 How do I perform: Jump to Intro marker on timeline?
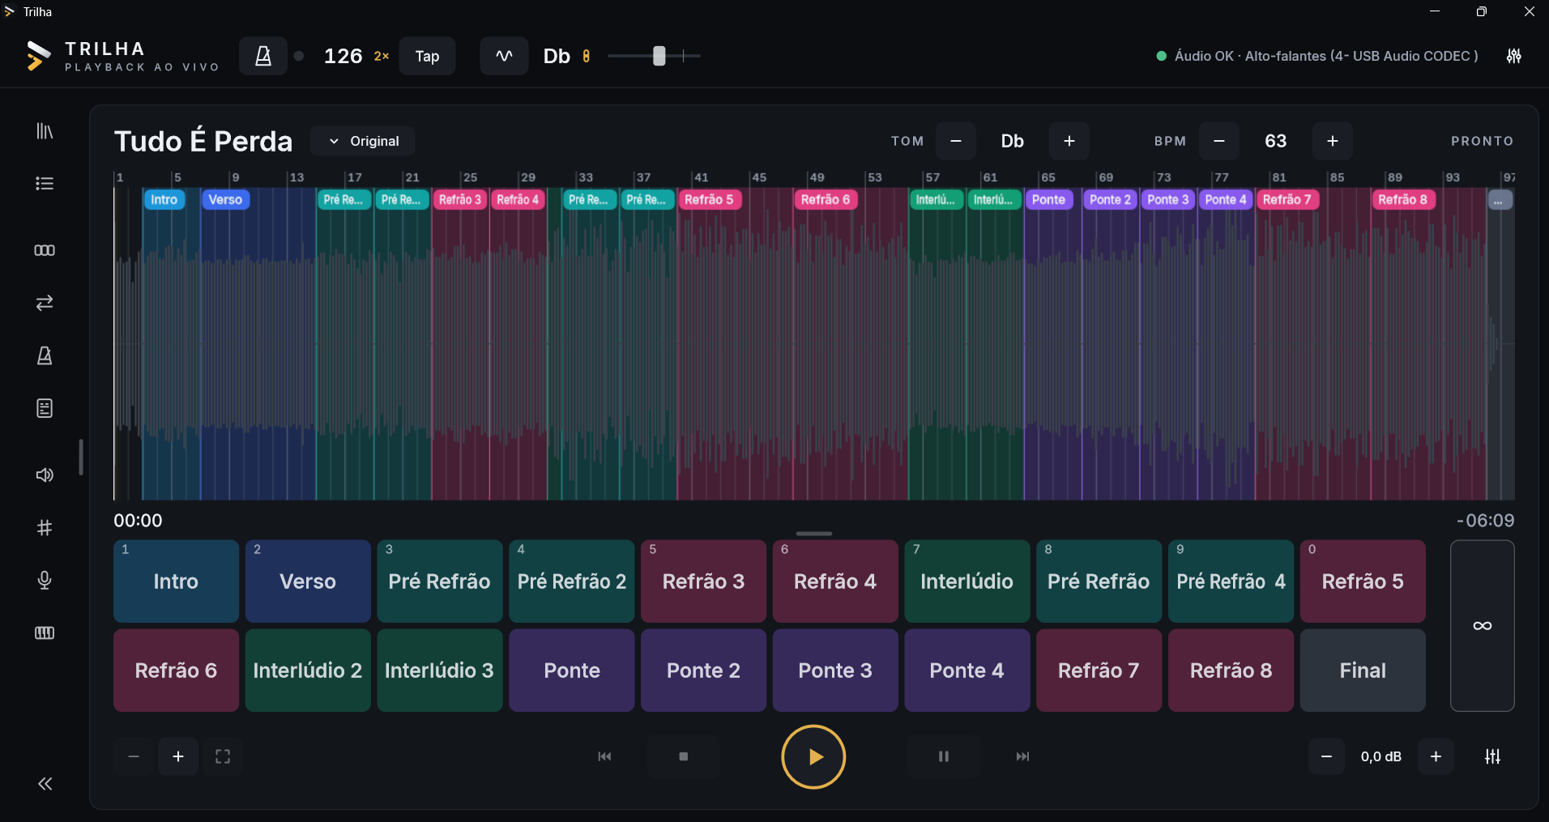pyautogui.click(x=164, y=199)
